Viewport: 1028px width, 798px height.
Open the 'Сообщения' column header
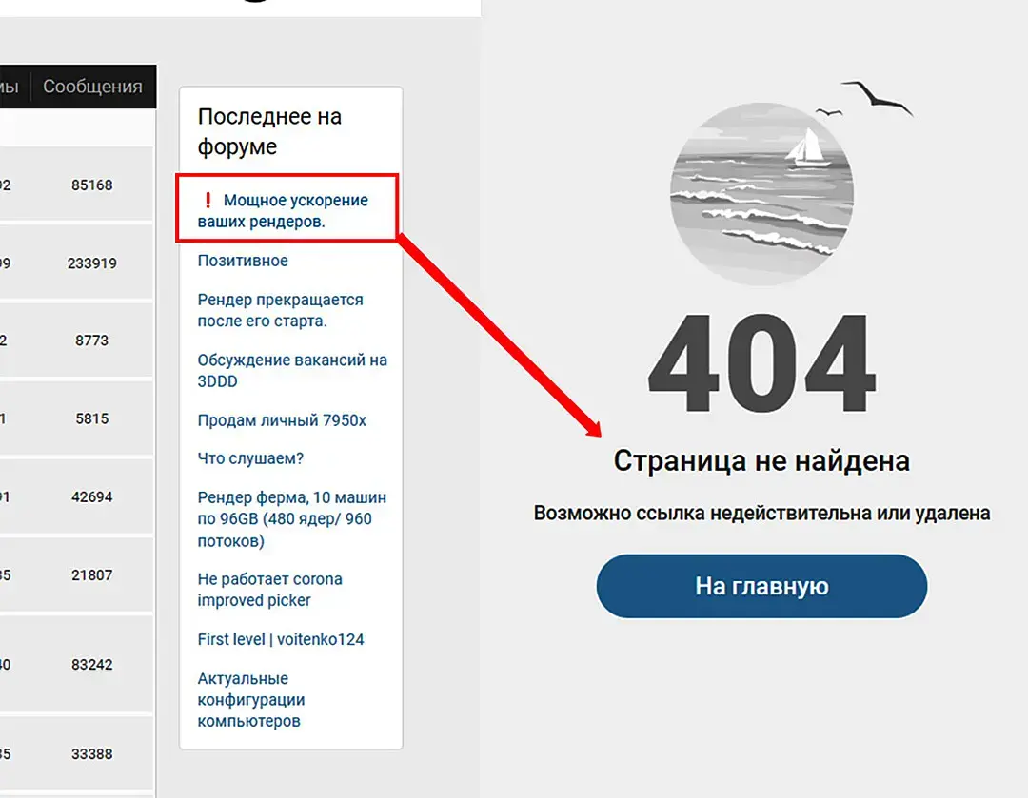92,87
